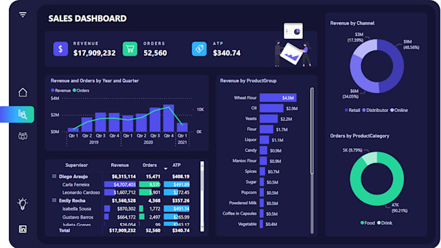Collapse the Emily Rocha supervisor row
Image resolution: width=441 pixels, height=248 pixels.
click(x=54, y=201)
